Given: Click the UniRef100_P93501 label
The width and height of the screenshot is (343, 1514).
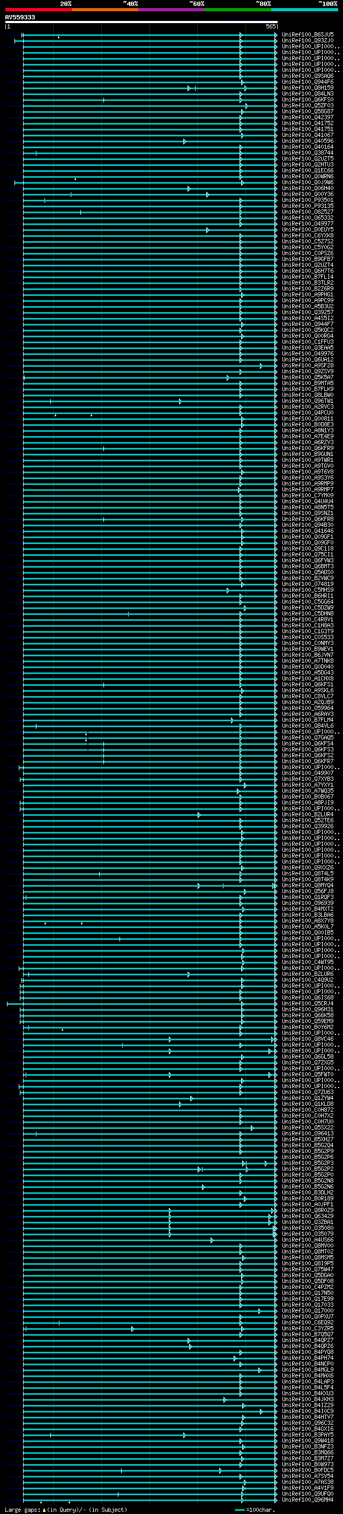Looking at the screenshot, I should (308, 200).
